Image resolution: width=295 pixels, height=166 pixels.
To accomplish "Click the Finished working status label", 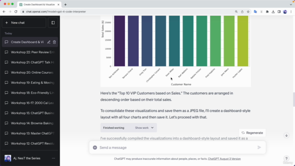I will click(x=114, y=128).
